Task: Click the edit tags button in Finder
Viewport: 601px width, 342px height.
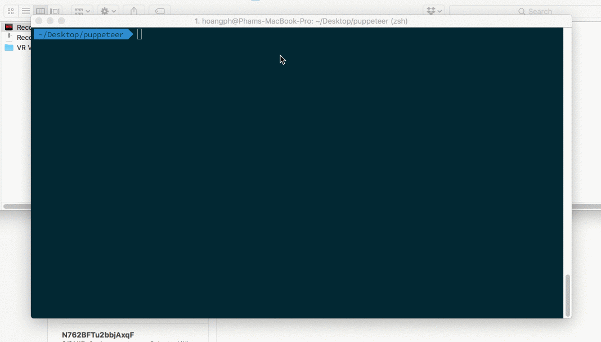Action: click(160, 11)
